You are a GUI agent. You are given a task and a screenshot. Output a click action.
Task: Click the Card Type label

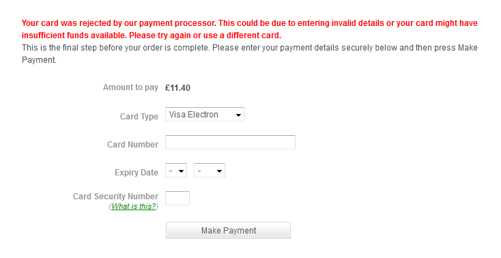[139, 117]
